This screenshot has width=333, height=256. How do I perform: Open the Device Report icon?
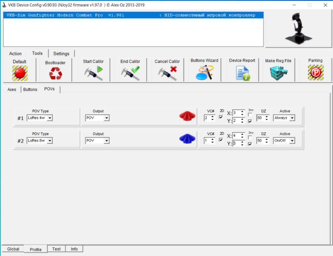[243, 73]
